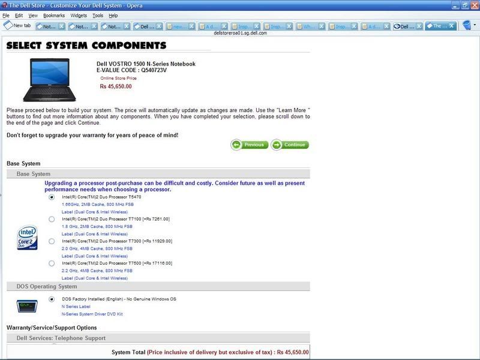
Task: Open the Widgets menu
Action: [x=79, y=16]
